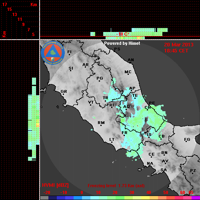Click the CB city label on the map

click(x=162, y=136)
